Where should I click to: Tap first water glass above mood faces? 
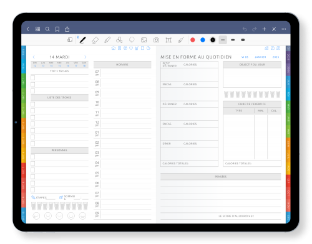[34, 206]
